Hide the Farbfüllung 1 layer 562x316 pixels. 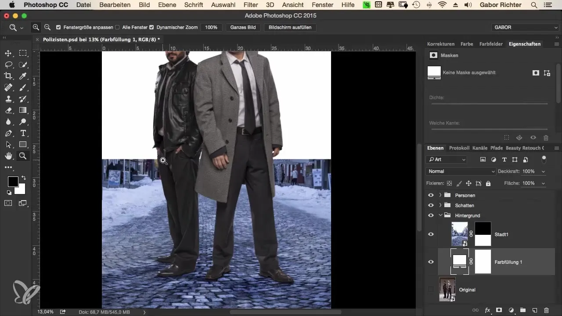click(431, 262)
